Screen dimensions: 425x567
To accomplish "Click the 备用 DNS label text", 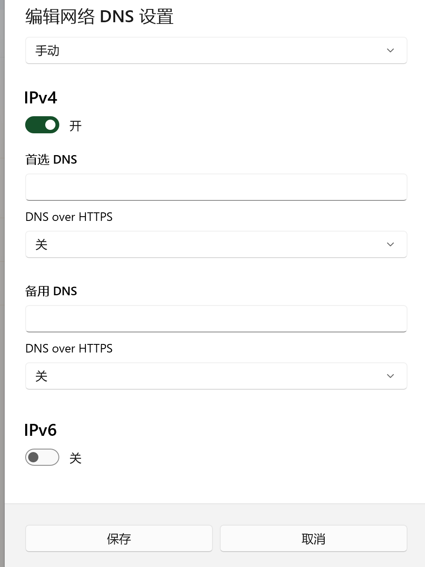I will pos(51,291).
